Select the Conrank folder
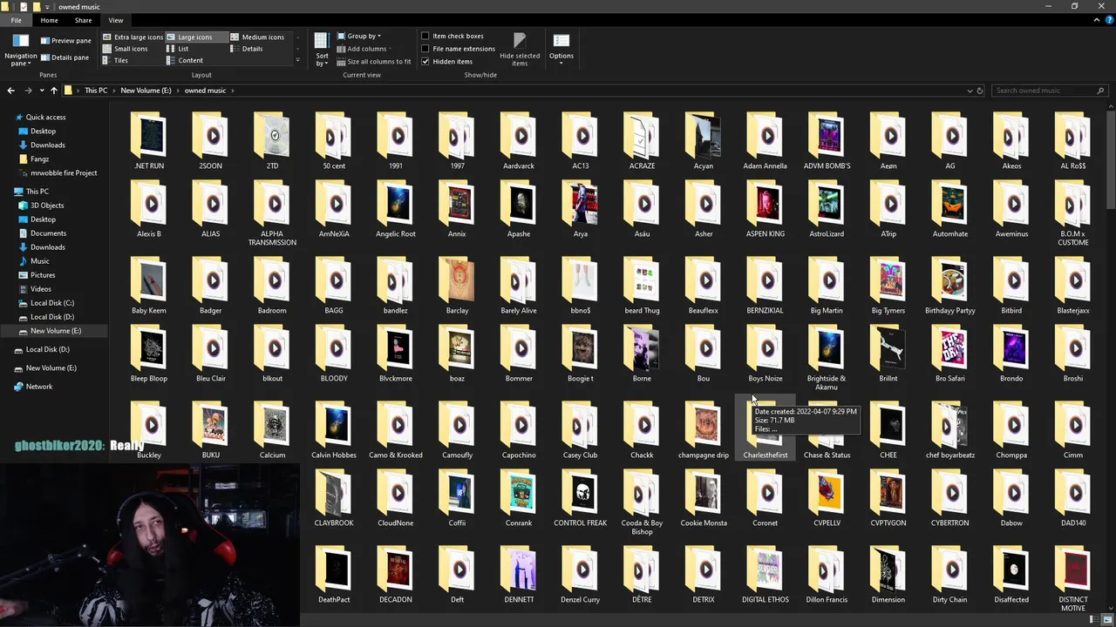 tap(519, 499)
